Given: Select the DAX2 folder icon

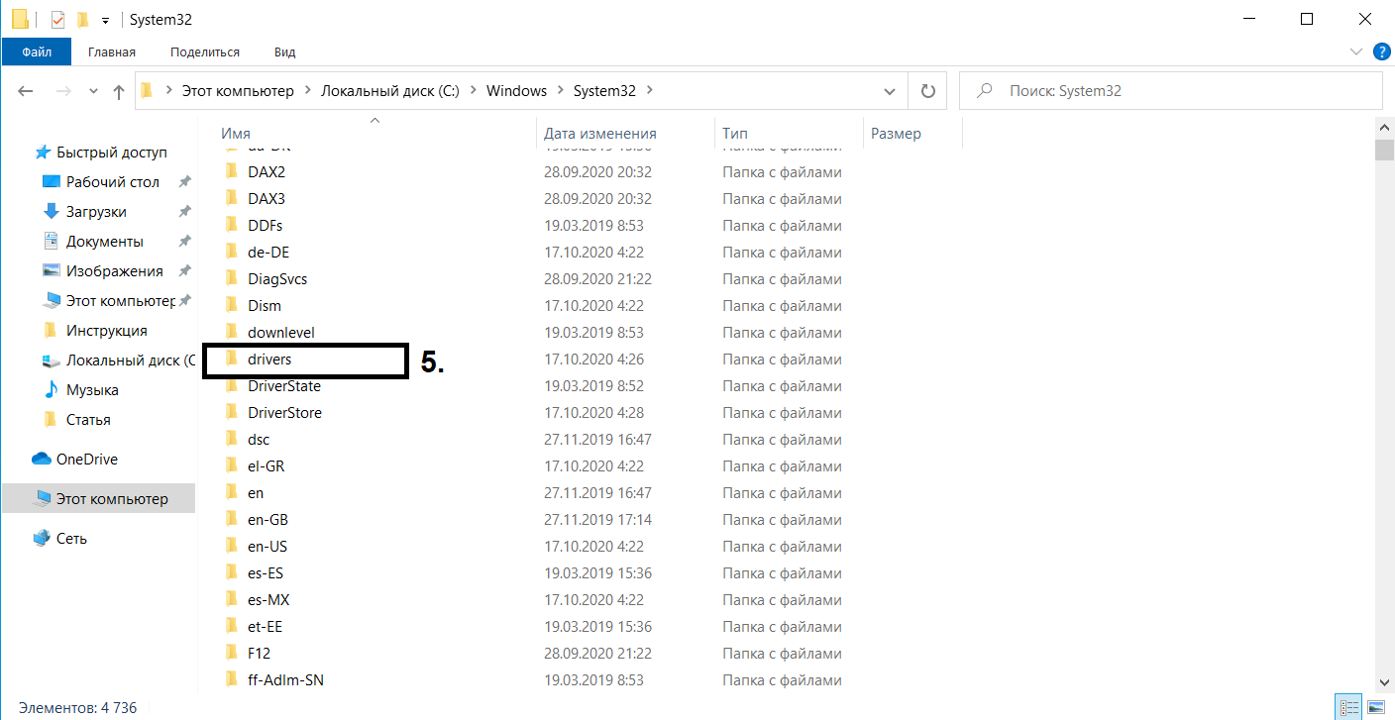Looking at the screenshot, I should 231,171.
